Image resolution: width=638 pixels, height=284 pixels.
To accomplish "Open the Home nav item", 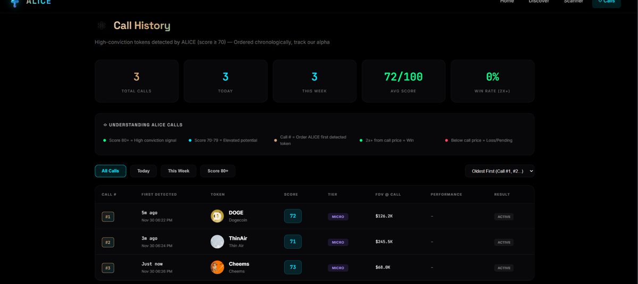I will coord(507,2).
